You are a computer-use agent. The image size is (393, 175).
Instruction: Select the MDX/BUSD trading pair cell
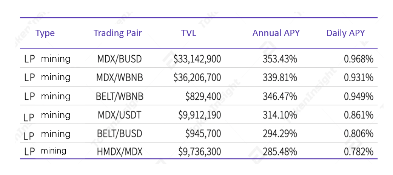[x=120, y=59]
